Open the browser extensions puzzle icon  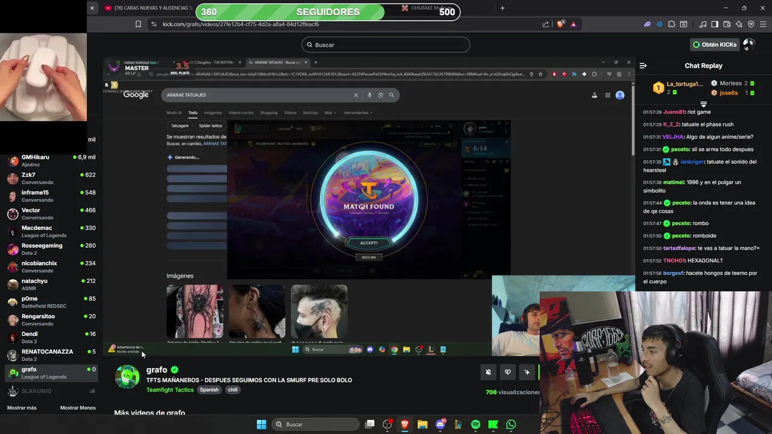point(671,24)
